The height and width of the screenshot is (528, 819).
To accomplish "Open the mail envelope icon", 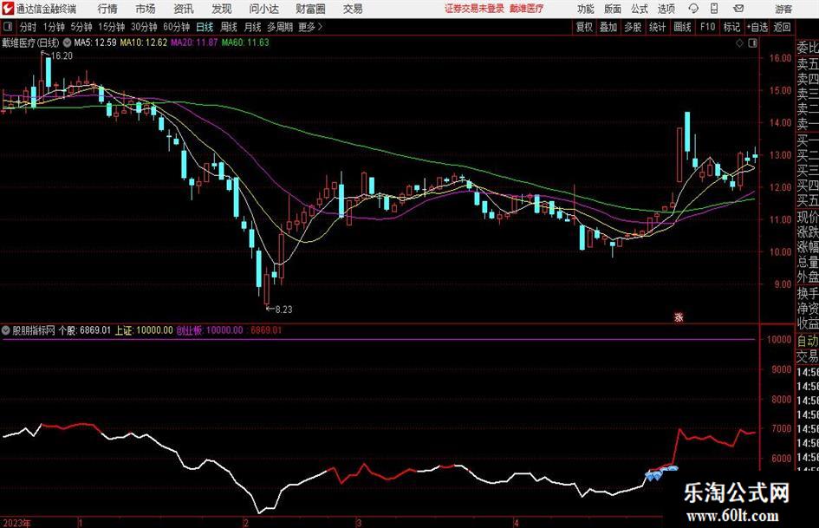I will pyautogui.click(x=738, y=9).
